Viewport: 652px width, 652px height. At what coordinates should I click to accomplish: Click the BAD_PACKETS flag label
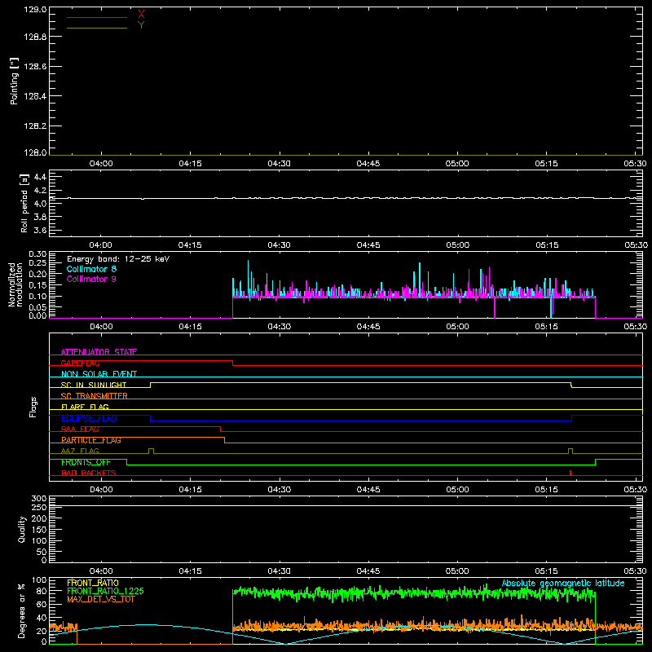89,473
